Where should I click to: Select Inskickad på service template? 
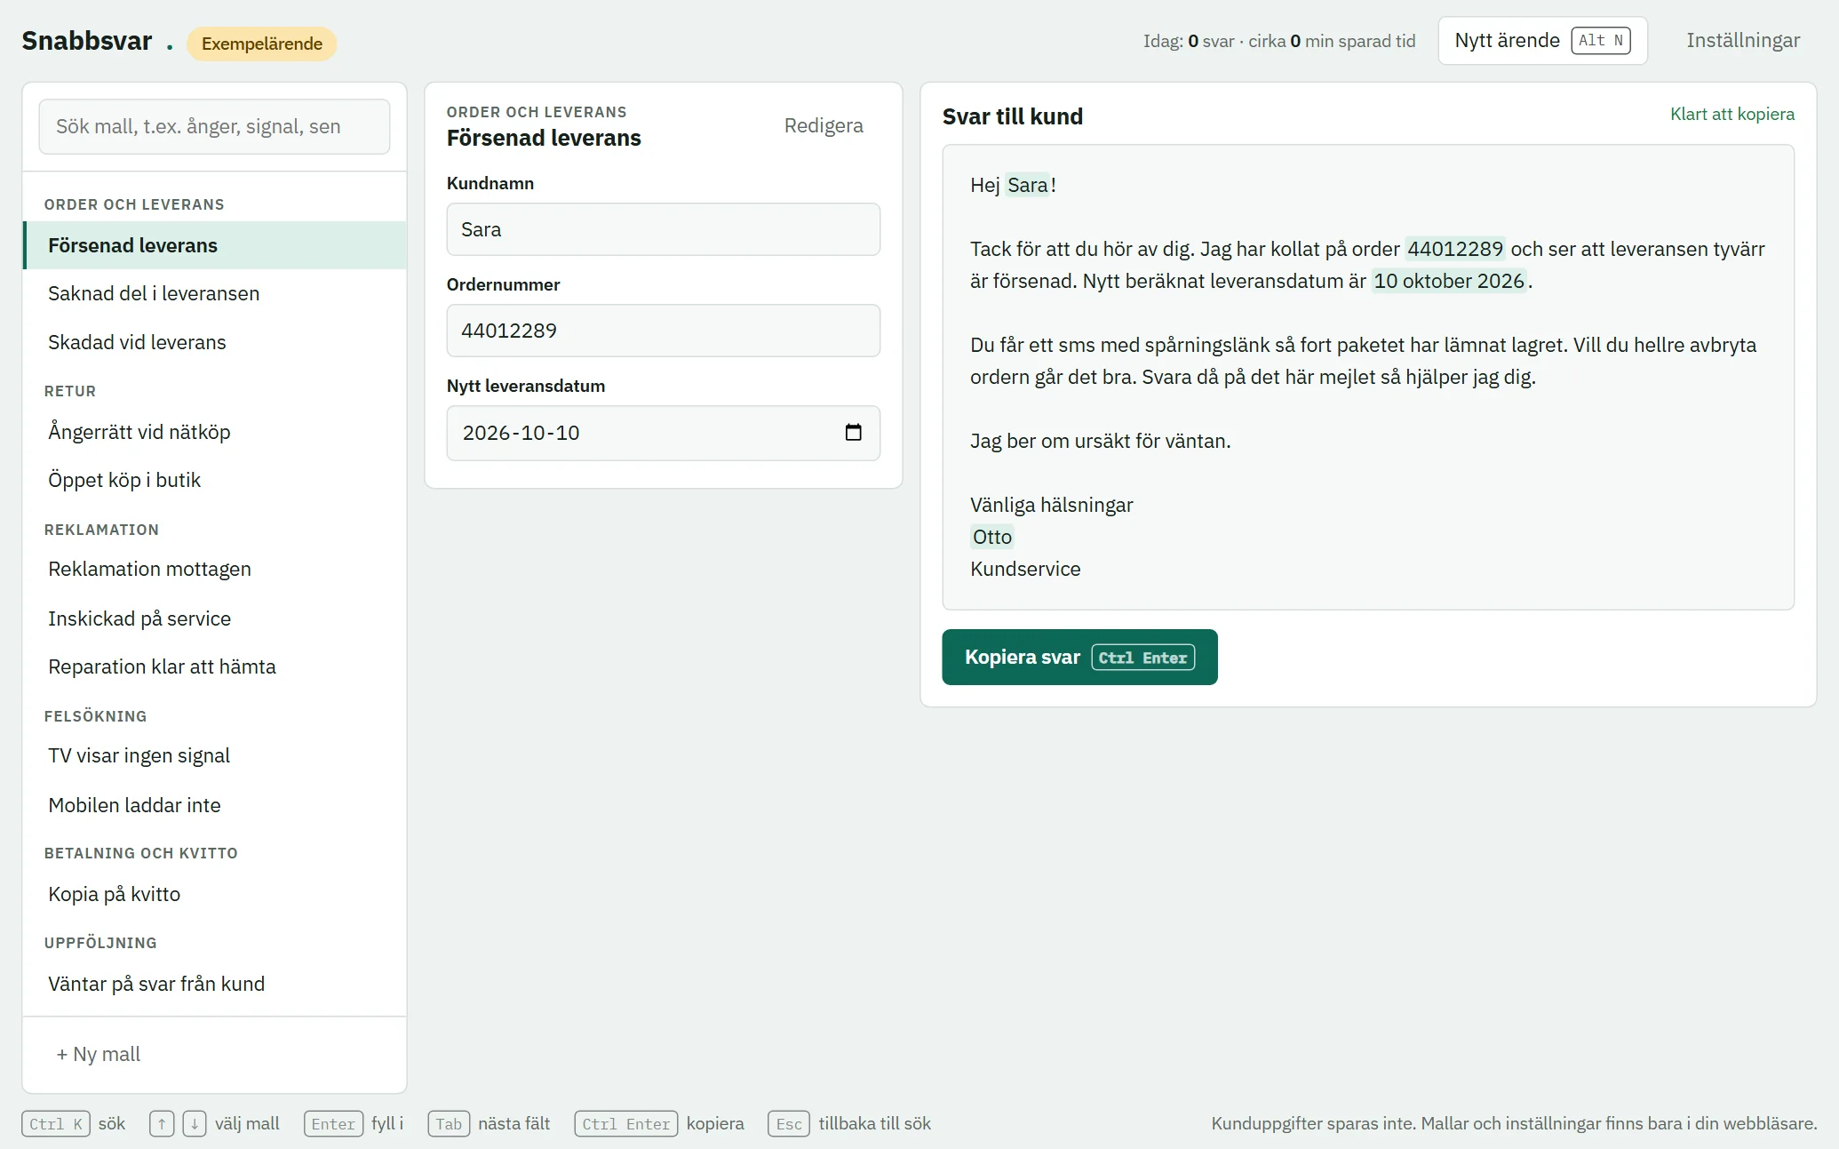coord(214,618)
